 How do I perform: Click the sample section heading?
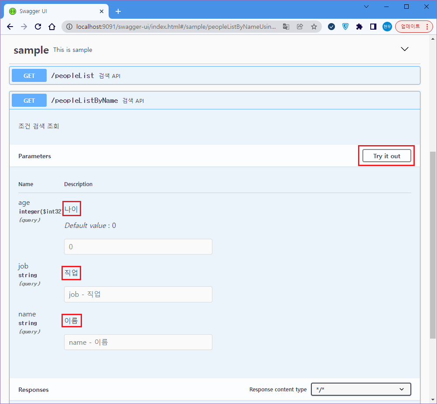pyautogui.click(x=31, y=50)
